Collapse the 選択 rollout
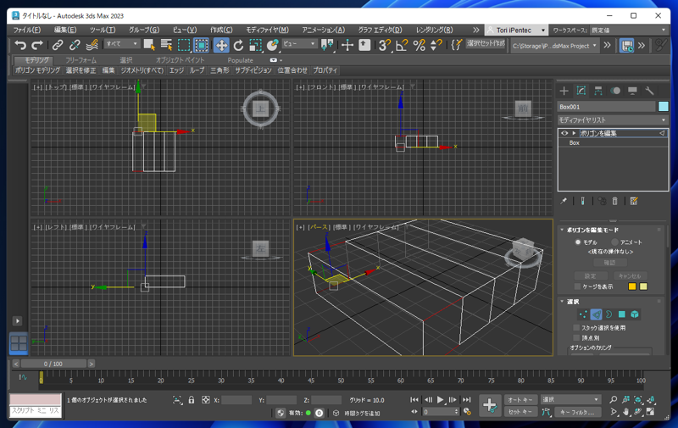The width and height of the screenshot is (678, 428). pos(562,302)
